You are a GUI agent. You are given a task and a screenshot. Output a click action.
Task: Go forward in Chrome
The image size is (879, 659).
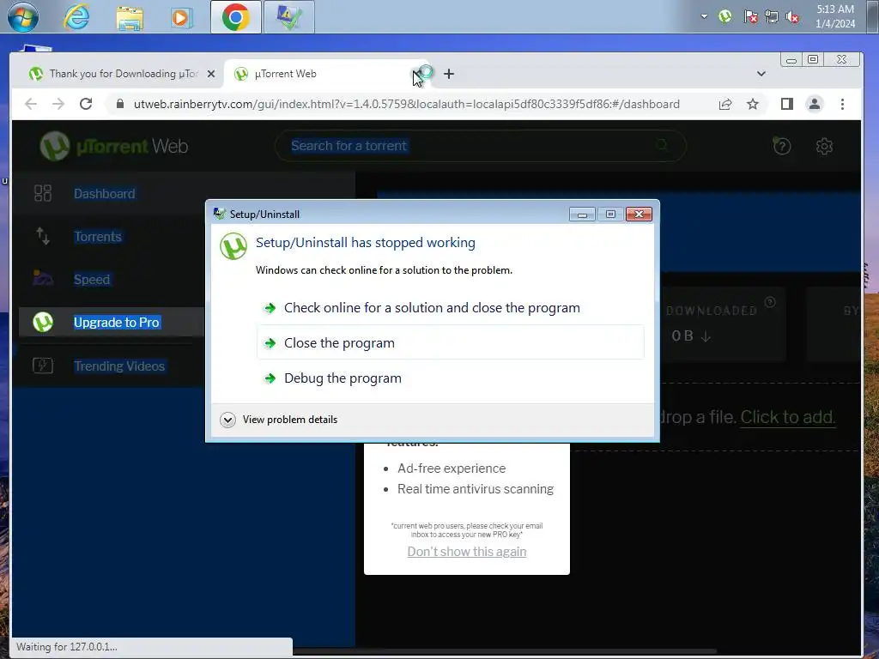tap(58, 104)
